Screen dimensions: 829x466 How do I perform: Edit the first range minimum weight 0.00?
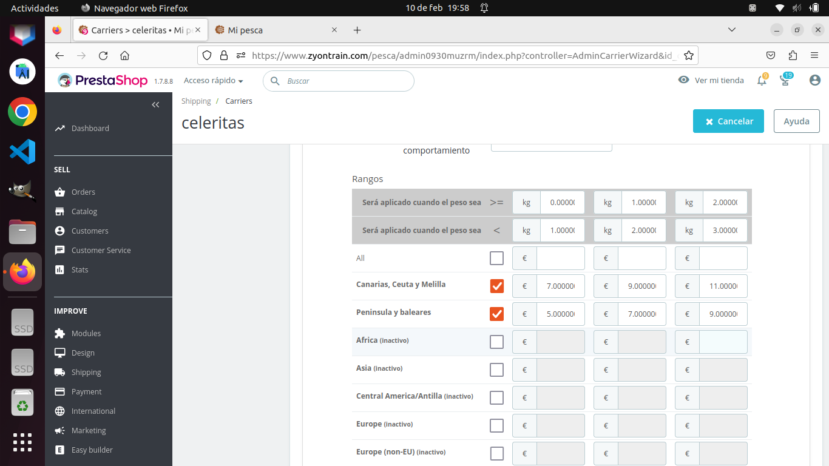[562, 203]
